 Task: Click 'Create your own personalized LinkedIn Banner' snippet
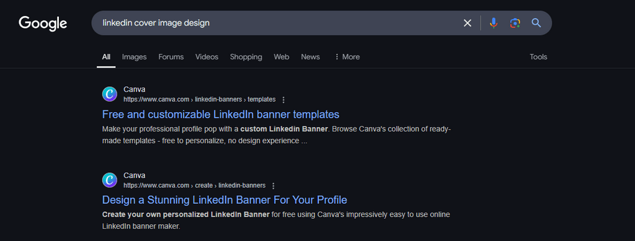(x=186, y=214)
